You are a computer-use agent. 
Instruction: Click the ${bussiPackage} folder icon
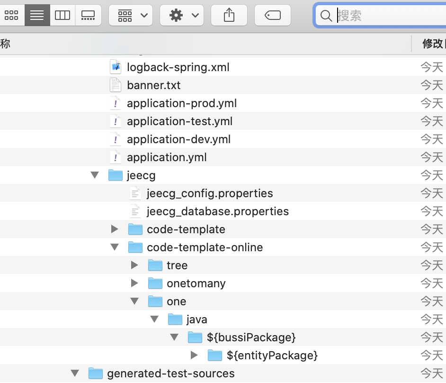click(195, 337)
